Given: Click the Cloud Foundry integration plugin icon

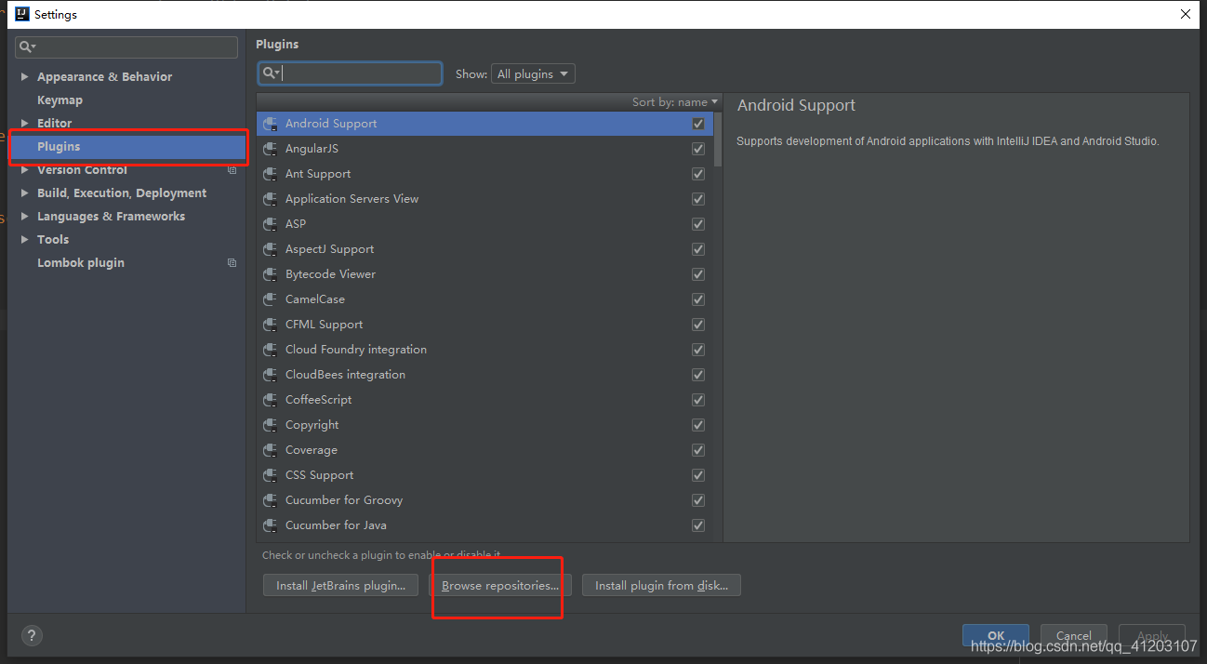Looking at the screenshot, I should 271,350.
